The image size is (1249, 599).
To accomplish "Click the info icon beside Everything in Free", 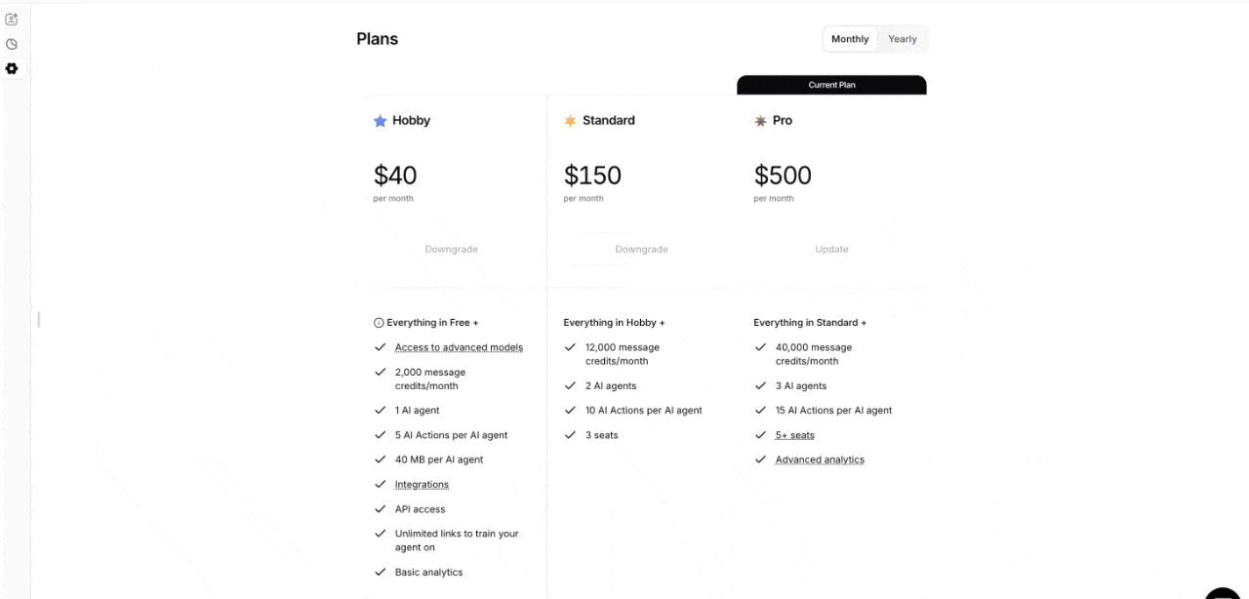I will (379, 322).
